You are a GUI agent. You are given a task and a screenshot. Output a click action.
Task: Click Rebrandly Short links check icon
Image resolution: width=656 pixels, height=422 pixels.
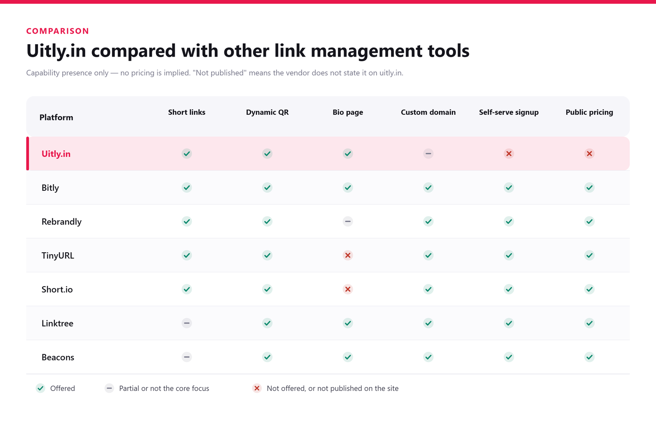click(187, 221)
